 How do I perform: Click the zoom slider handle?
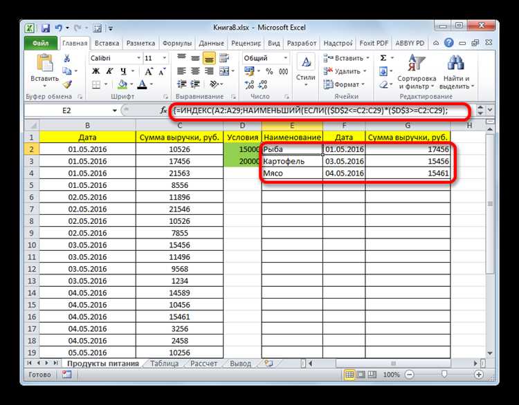click(x=444, y=375)
